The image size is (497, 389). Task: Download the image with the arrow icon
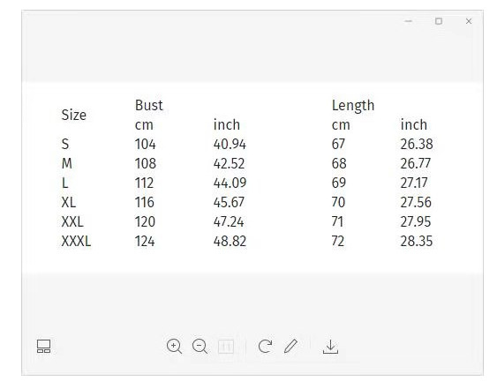point(330,347)
